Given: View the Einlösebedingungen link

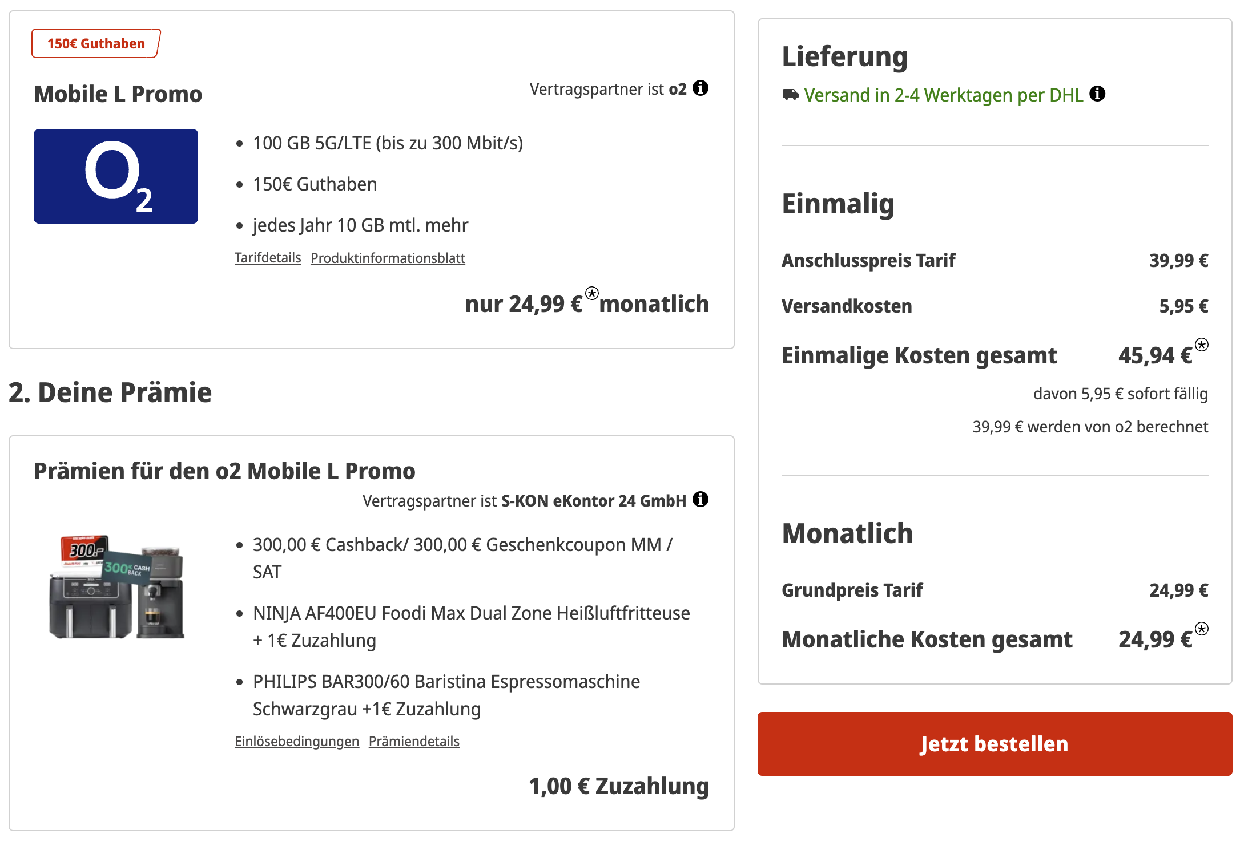Looking at the screenshot, I should [297, 742].
